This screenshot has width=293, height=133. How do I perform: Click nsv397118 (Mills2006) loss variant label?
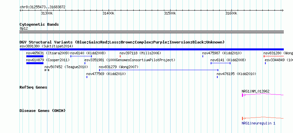click(140, 53)
